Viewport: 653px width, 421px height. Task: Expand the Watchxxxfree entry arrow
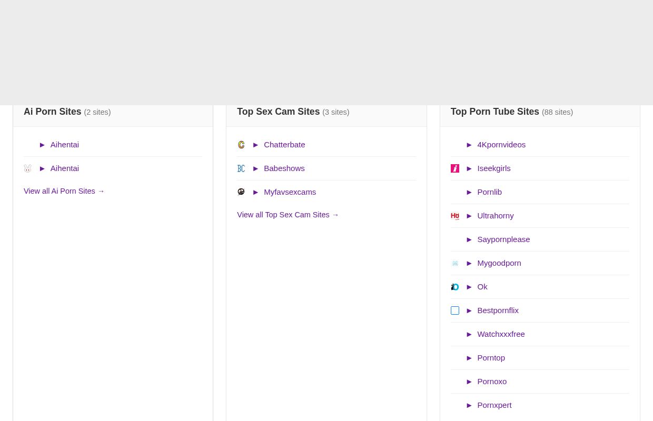[x=469, y=334]
